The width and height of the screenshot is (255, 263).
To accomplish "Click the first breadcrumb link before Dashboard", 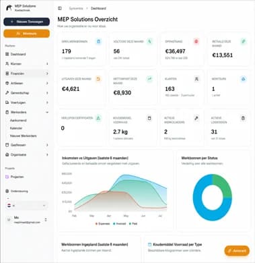I will point(76,8).
